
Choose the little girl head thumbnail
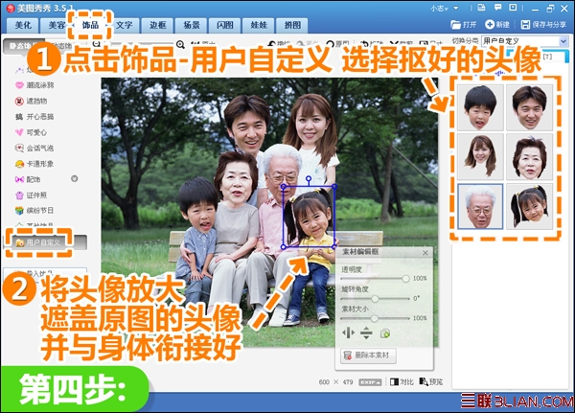click(x=530, y=207)
